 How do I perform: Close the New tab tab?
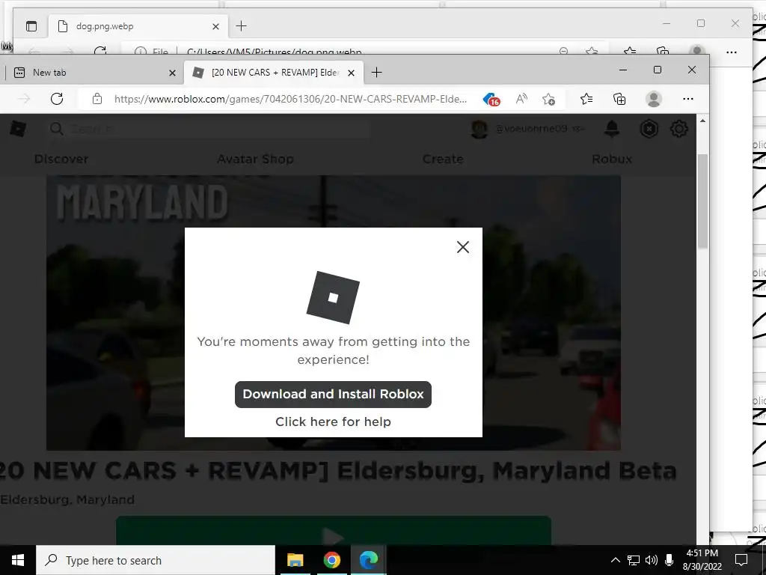(172, 73)
